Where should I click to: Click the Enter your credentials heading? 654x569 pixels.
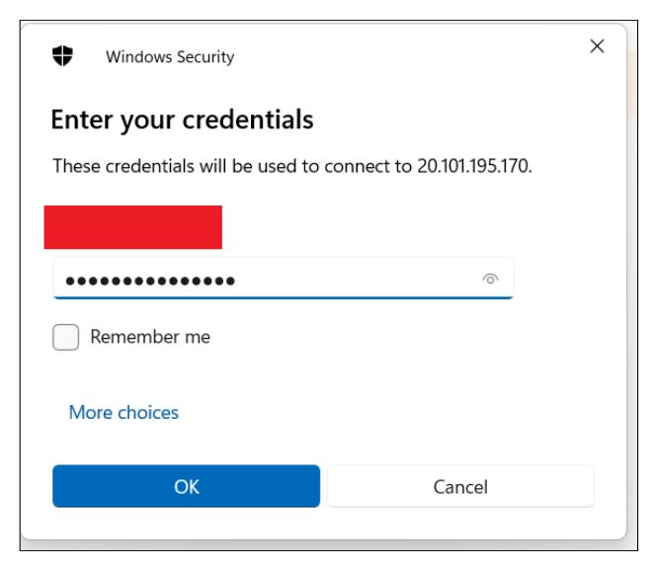pyautogui.click(x=182, y=120)
